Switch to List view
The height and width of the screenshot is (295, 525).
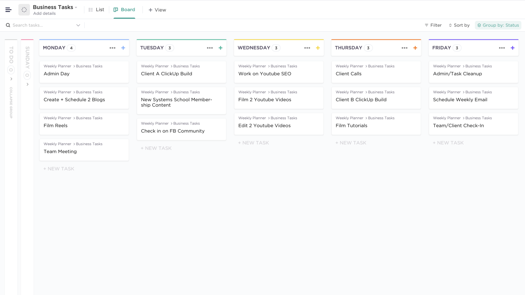click(97, 10)
